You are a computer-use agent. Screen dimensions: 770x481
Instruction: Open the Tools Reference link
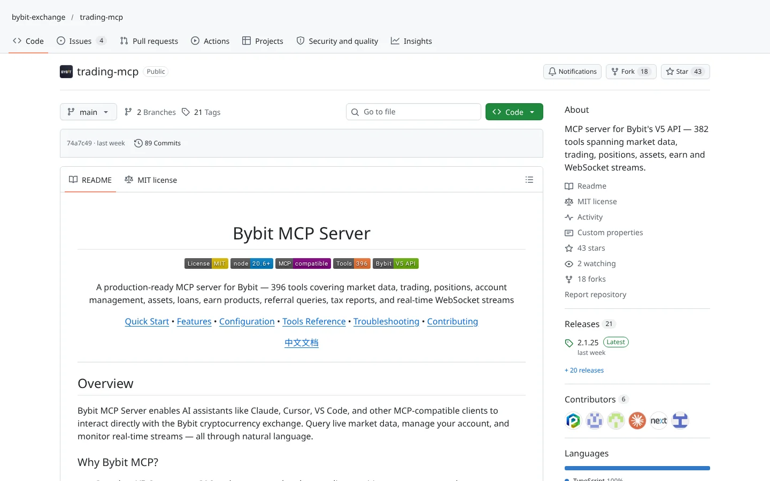314,321
